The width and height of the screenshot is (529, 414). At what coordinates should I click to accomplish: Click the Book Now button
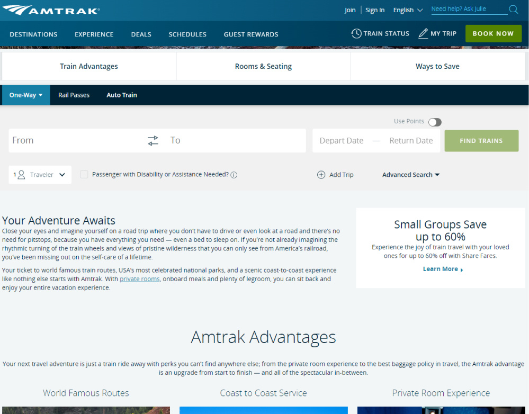click(x=493, y=33)
